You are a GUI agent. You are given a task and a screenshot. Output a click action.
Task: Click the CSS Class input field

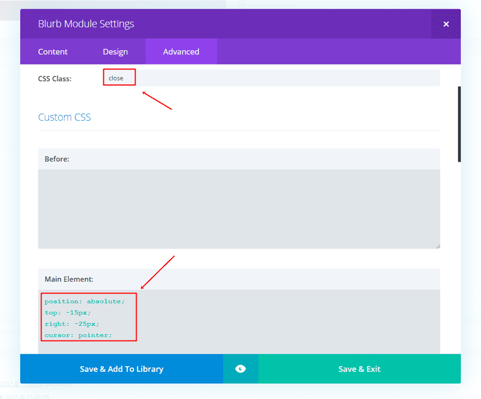click(x=272, y=78)
